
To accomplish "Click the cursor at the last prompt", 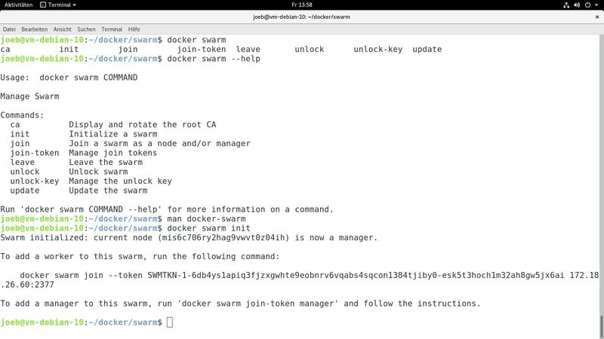I will pyautogui.click(x=170, y=322).
